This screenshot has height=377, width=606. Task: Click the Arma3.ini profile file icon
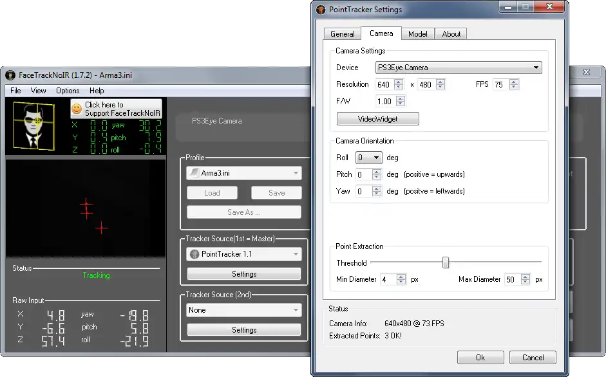tap(194, 173)
